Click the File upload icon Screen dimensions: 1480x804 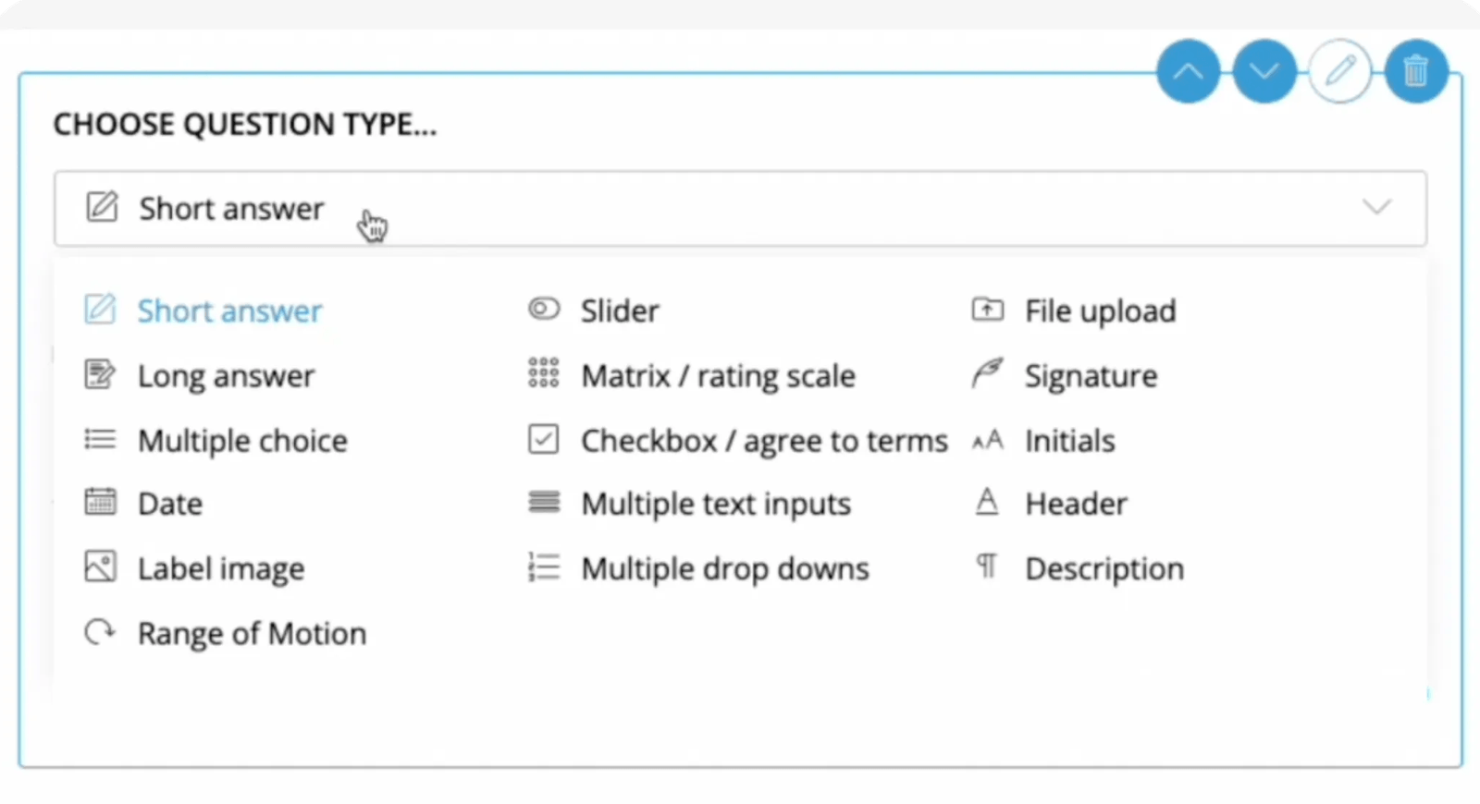987,310
